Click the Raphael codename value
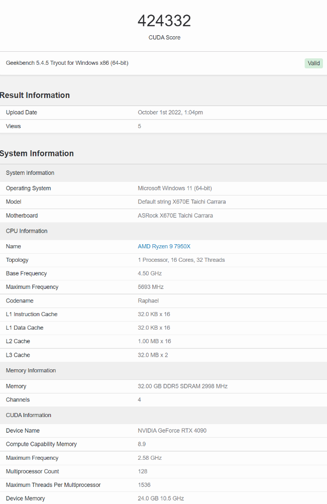 (x=148, y=300)
